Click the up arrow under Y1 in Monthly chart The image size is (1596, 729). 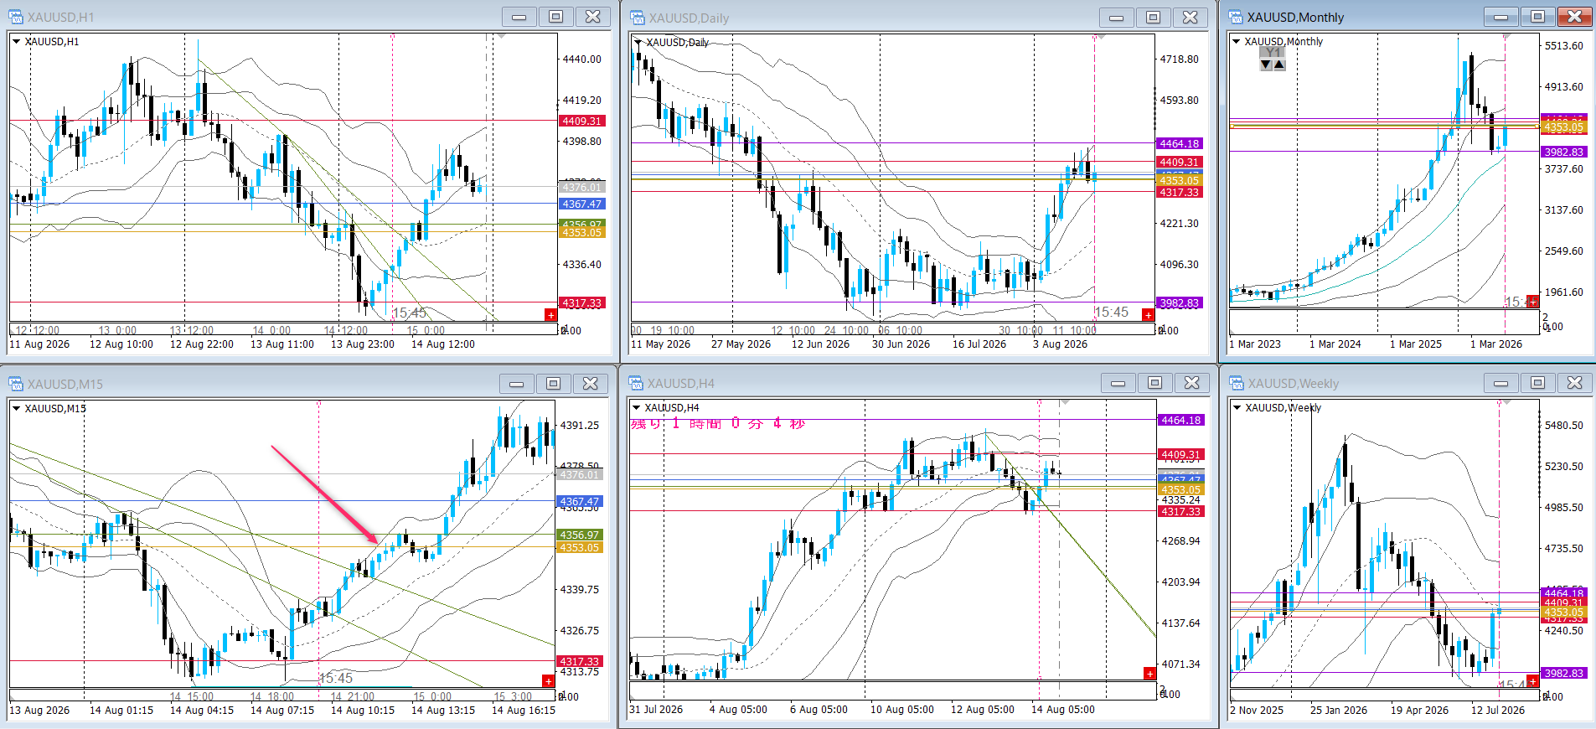[1279, 65]
